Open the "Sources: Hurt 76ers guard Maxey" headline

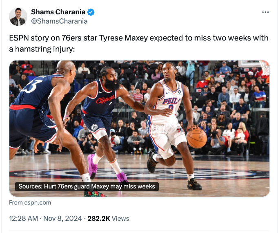[87, 186]
